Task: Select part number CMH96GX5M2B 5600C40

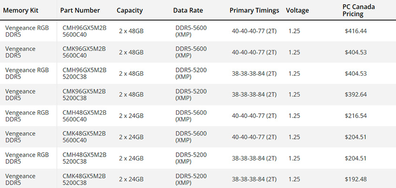Action: coord(84,31)
